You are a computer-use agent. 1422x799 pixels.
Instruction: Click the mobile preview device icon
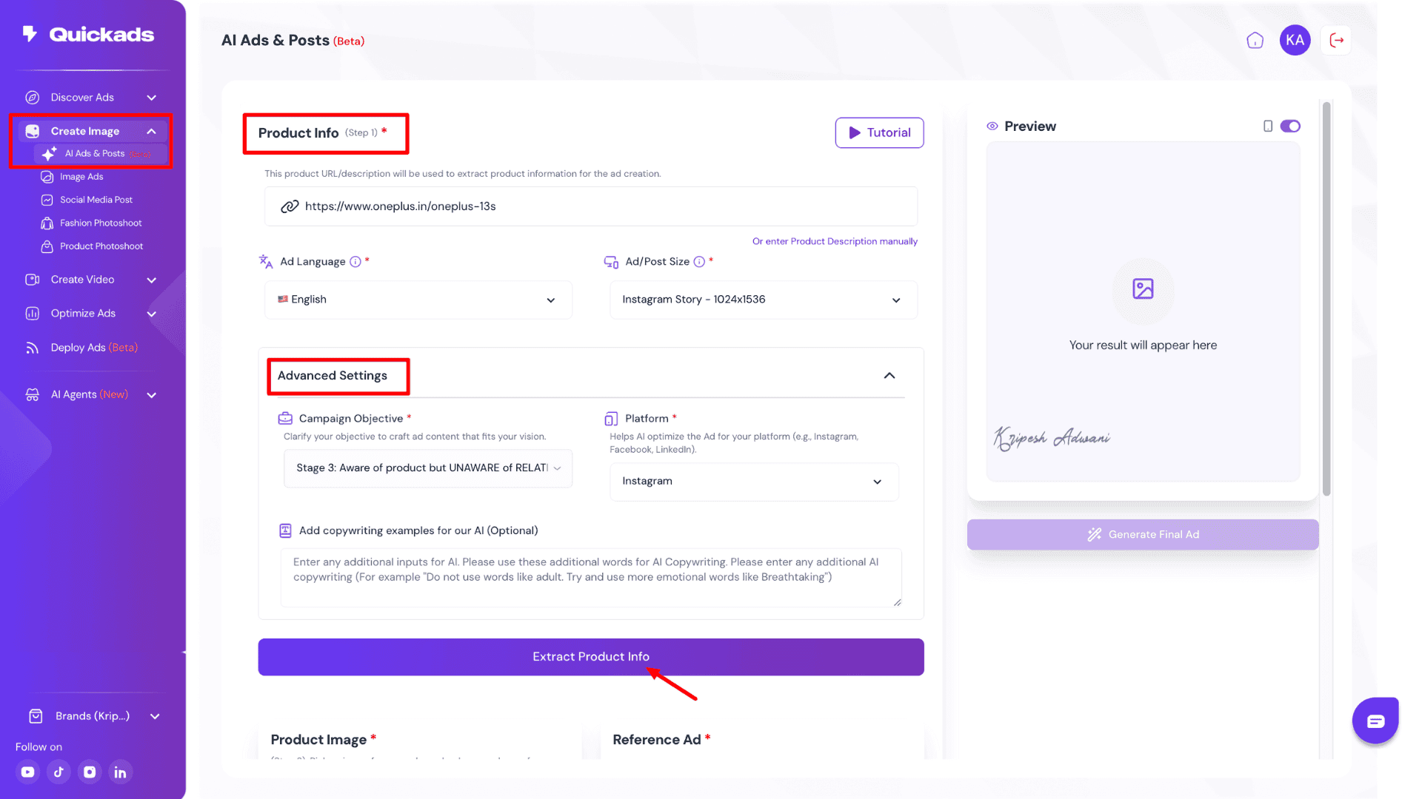click(1268, 127)
